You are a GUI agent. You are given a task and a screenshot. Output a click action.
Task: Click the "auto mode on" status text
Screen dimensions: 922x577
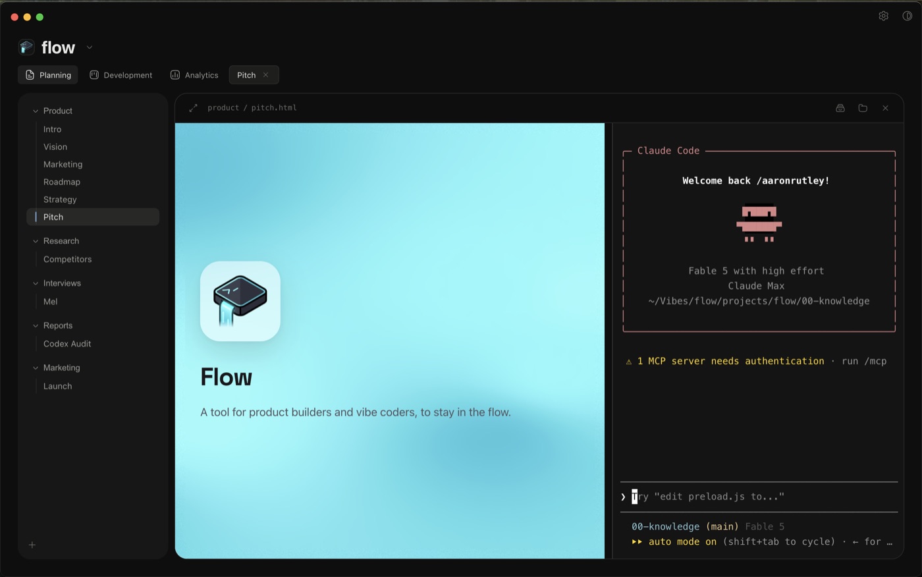coord(682,541)
